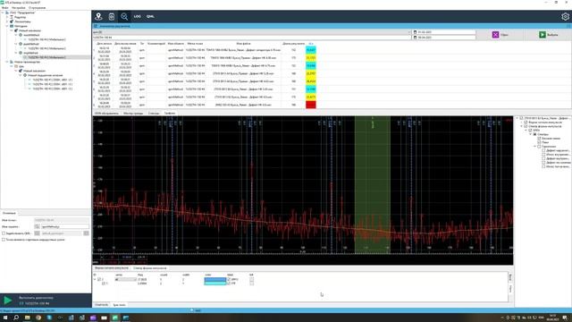The image size is (572, 322).
Task: Open the Windows Start menu
Action: [x=5, y=318]
